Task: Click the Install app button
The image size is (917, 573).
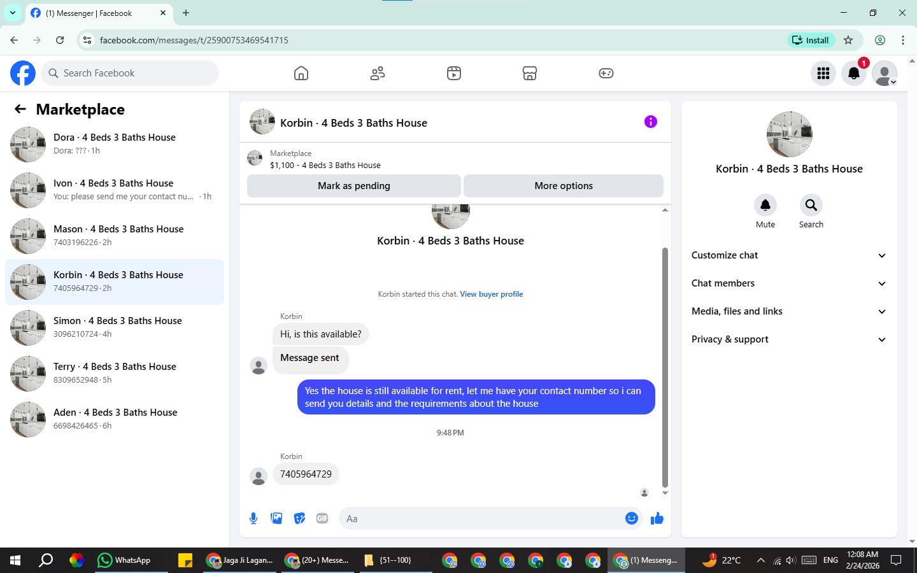Action: pos(810,40)
